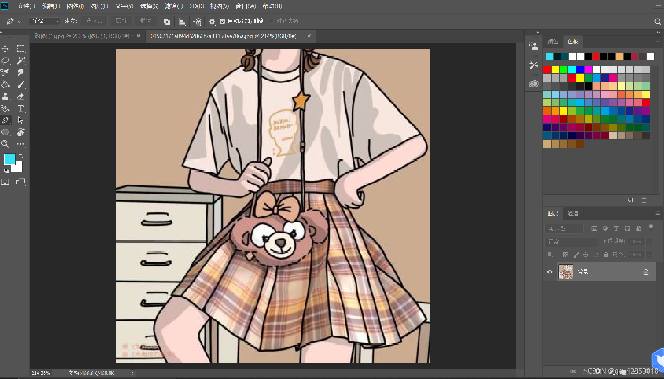Toggle lock image pixels brush icon
This screenshot has height=379, width=664.
(576, 255)
